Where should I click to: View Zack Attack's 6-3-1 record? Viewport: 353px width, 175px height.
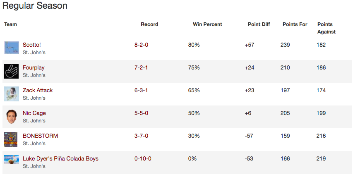tap(141, 90)
